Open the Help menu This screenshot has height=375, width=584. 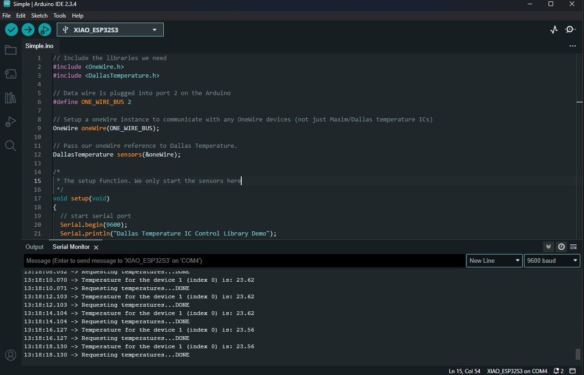[x=78, y=15]
